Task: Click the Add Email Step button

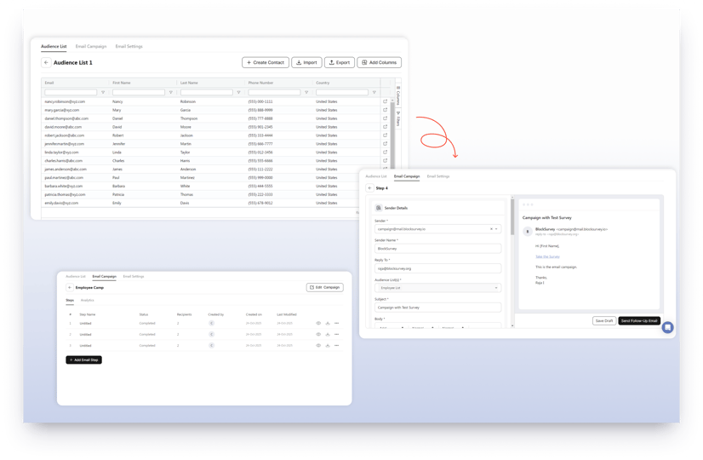Action: (x=84, y=360)
